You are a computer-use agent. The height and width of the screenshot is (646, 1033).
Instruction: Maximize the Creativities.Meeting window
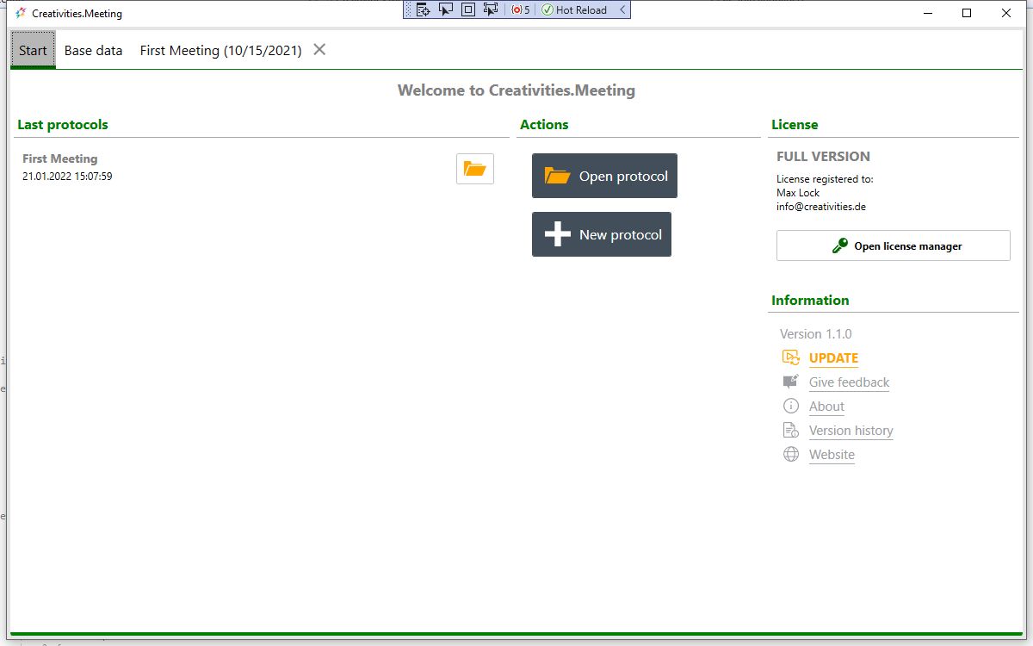pyautogui.click(x=967, y=13)
